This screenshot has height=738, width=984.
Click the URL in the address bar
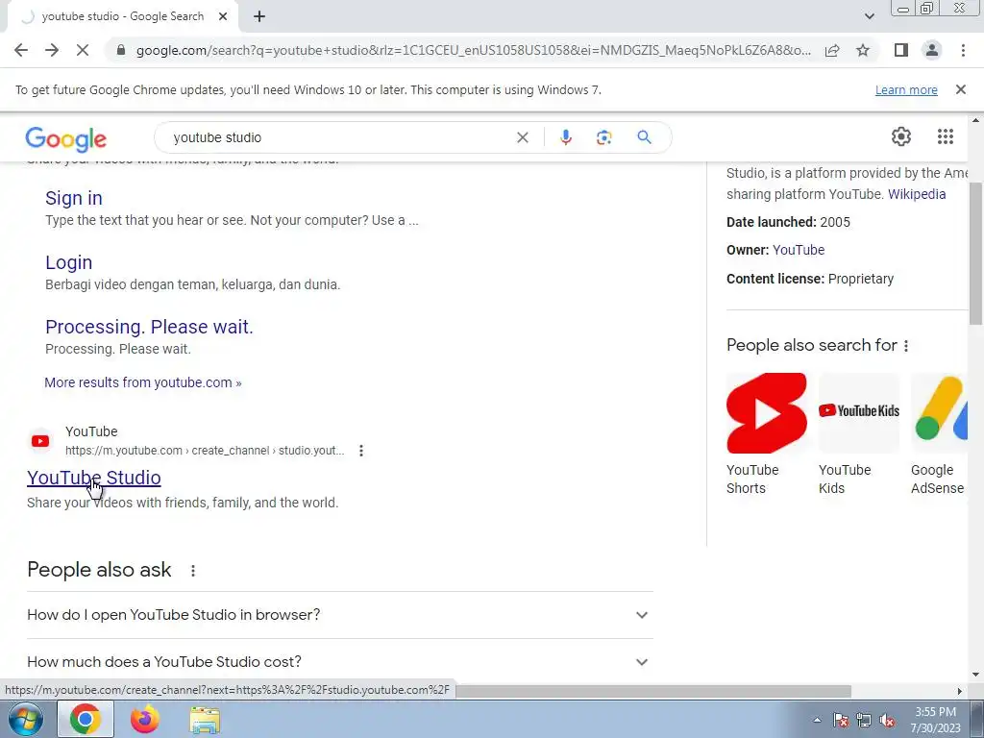click(x=473, y=50)
